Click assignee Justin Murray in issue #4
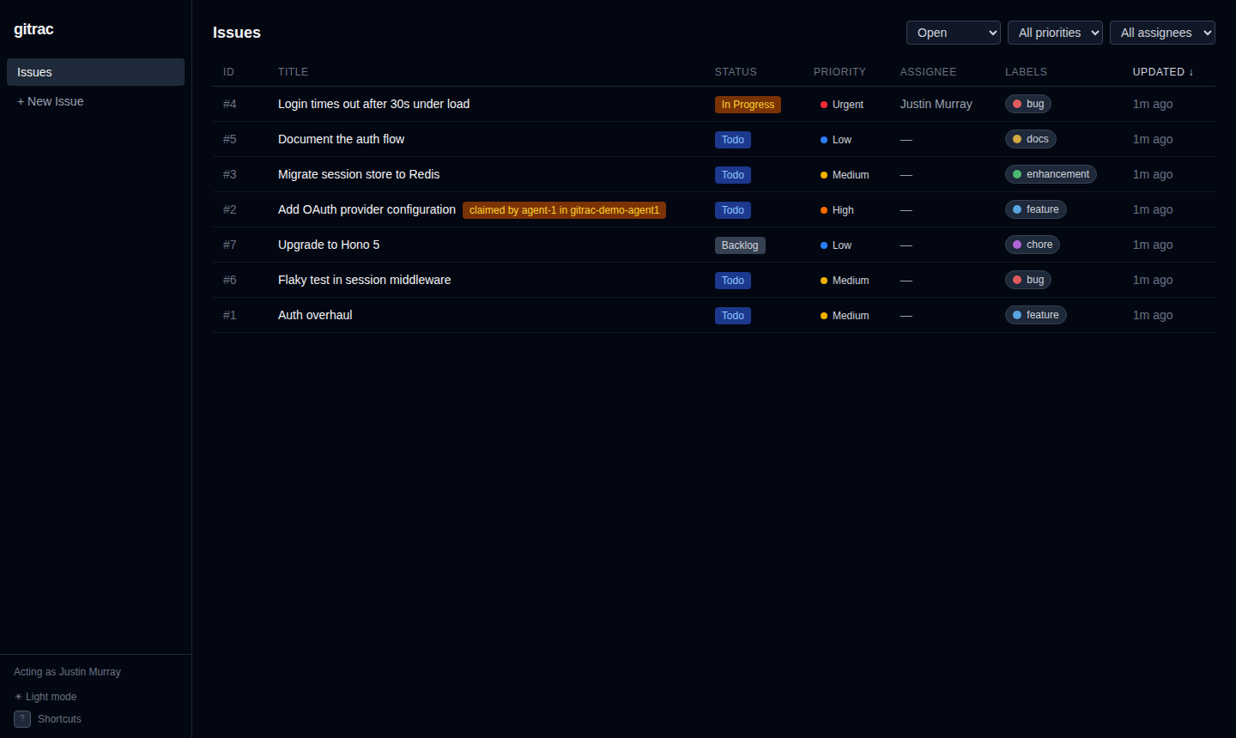Screen dimensions: 1236x738 point(936,104)
